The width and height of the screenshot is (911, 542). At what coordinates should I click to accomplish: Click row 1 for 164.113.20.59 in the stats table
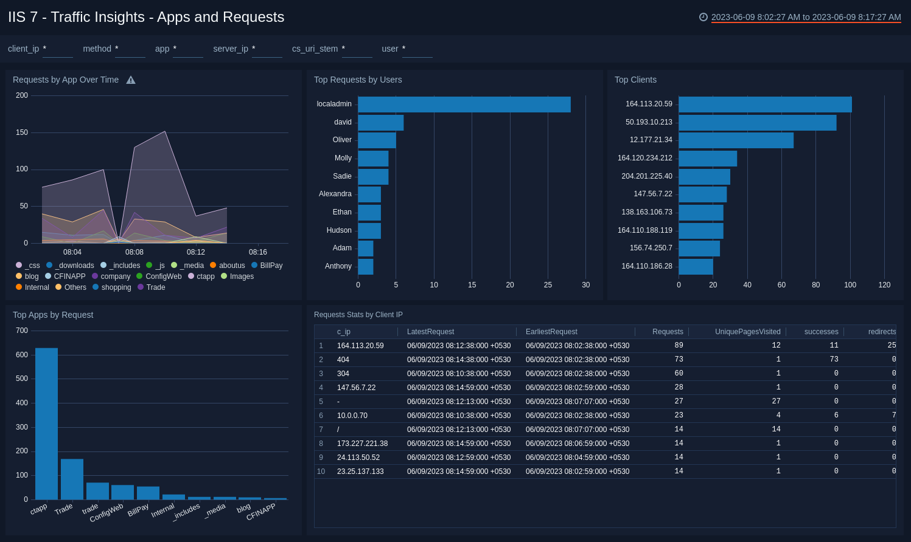[x=360, y=345]
